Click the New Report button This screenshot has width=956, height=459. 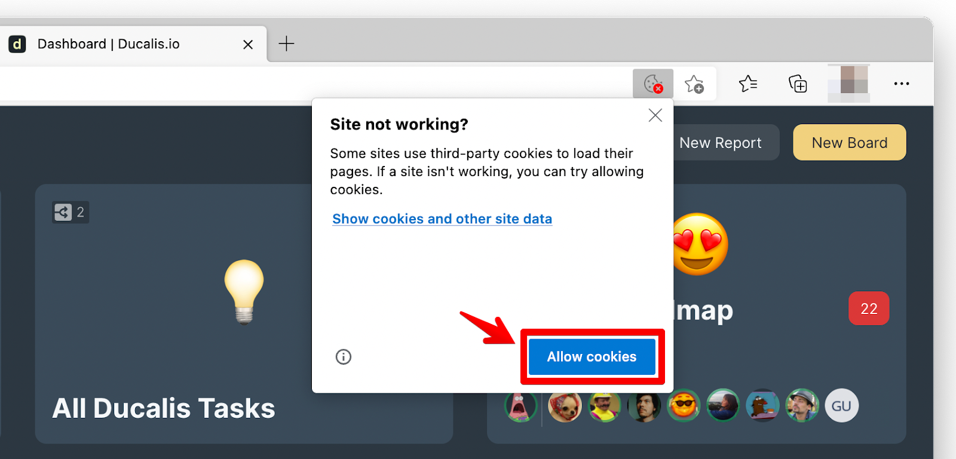pyautogui.click(x=721, y=143)
